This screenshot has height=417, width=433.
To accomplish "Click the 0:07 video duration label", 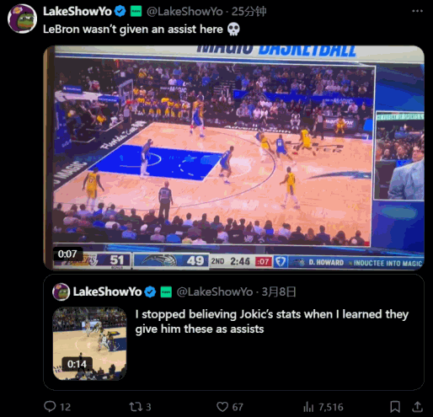I will point(67,254).
